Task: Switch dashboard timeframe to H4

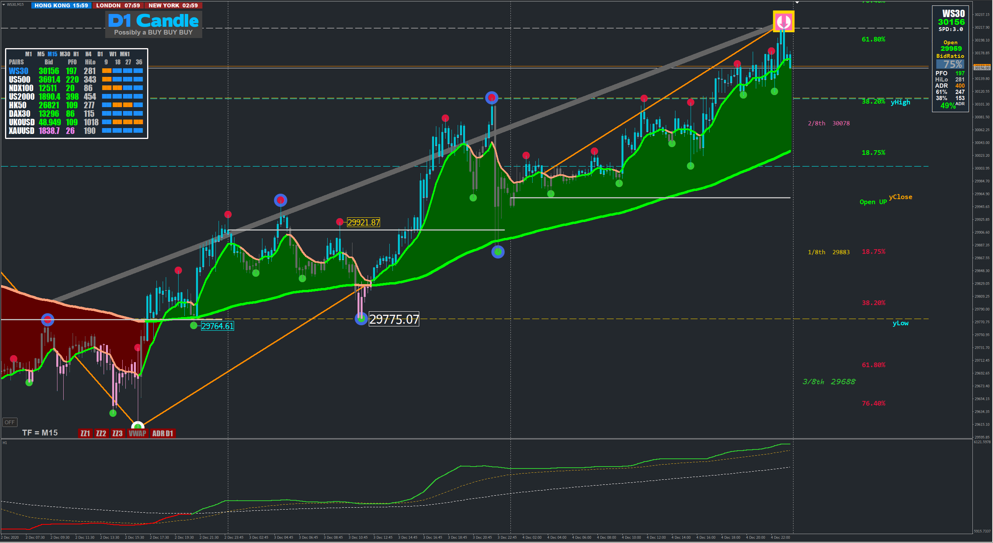Action: 89,54
